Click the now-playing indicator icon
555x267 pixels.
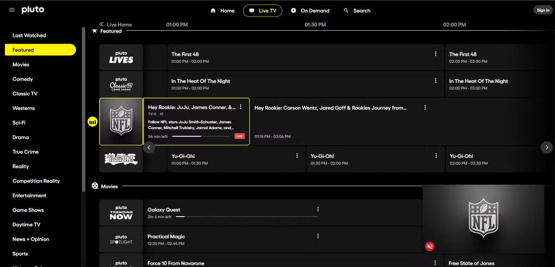pos(92,121)
